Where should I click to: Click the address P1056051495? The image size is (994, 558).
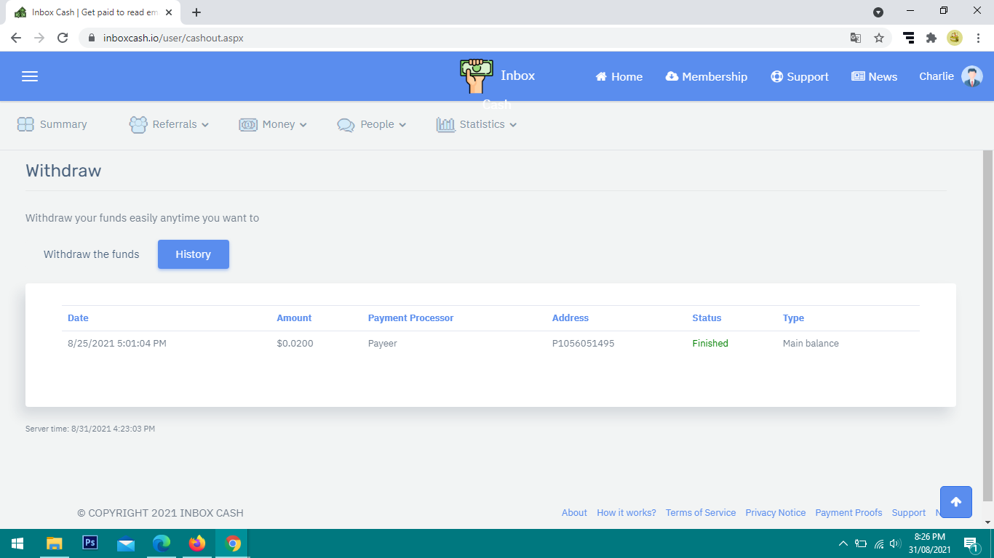pos(584,344)
